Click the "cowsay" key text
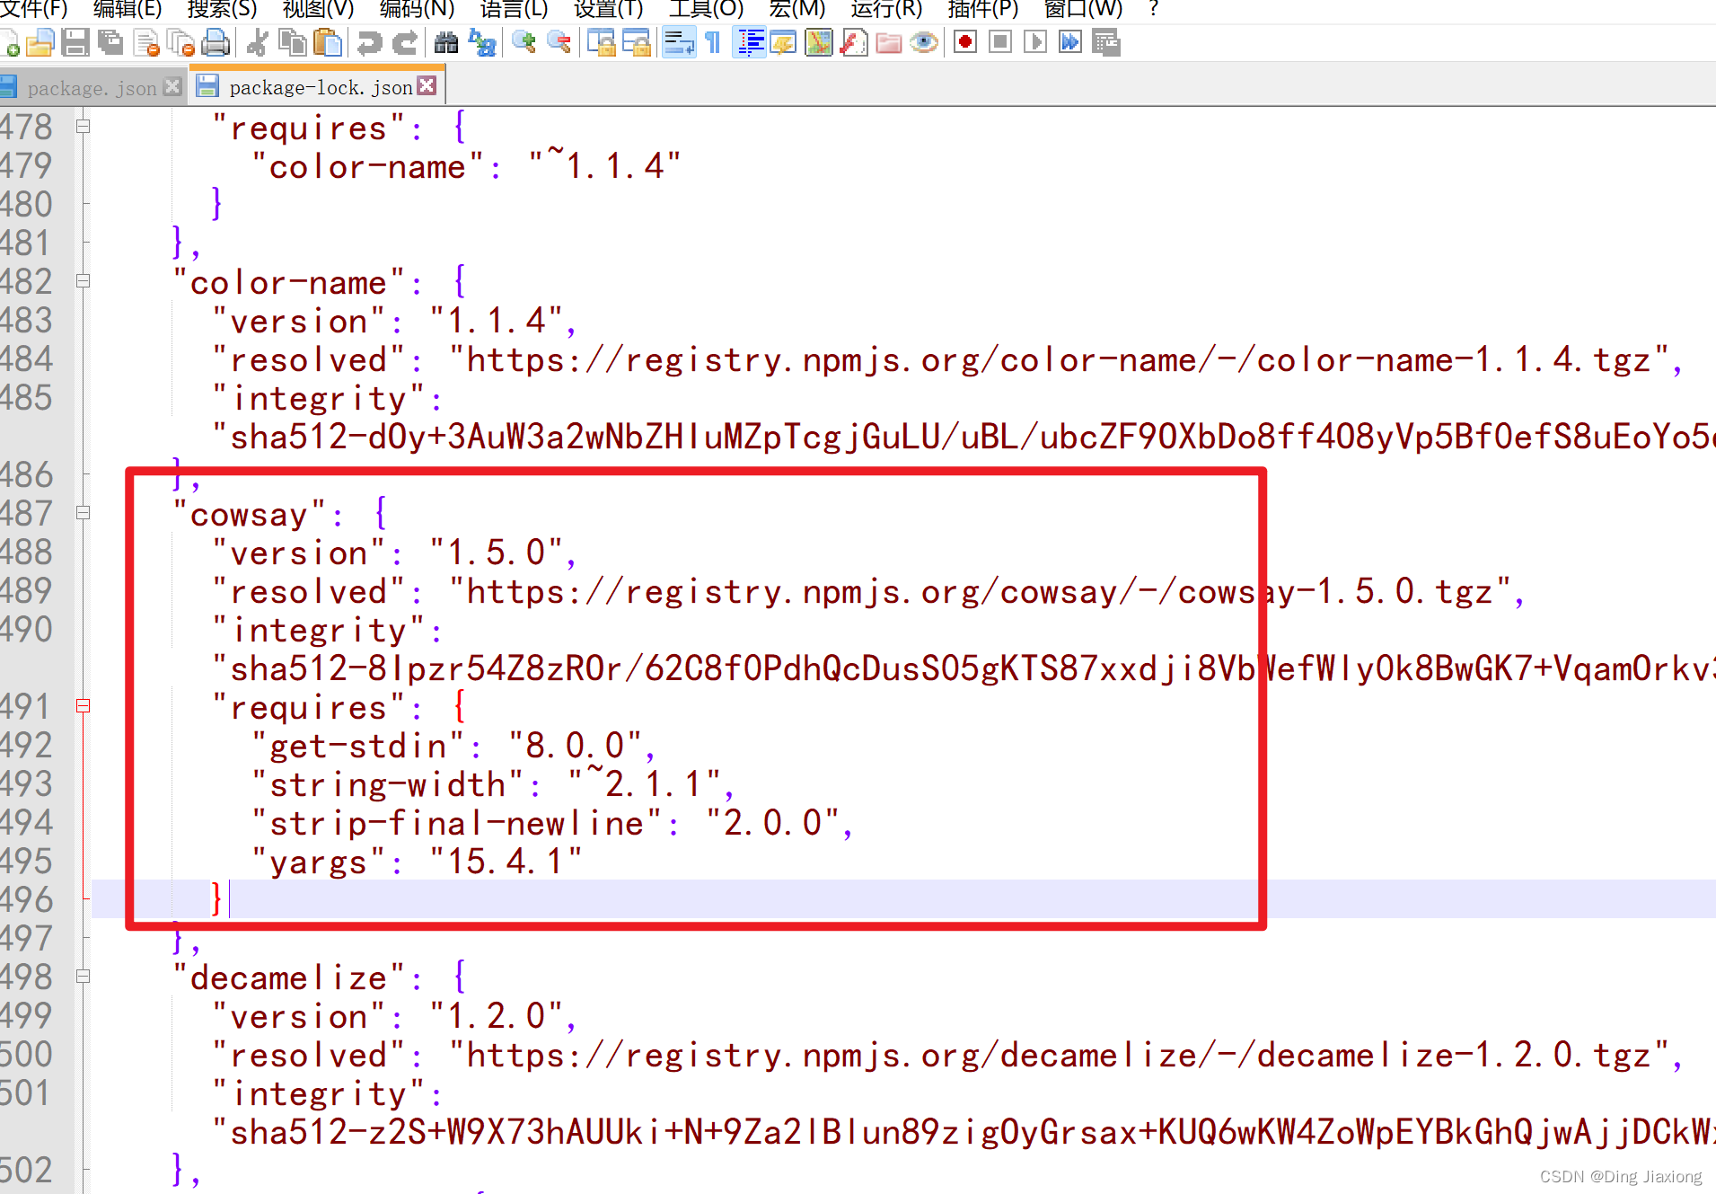The height and width of the screenshot is (1194, 1716). point(249,514)
